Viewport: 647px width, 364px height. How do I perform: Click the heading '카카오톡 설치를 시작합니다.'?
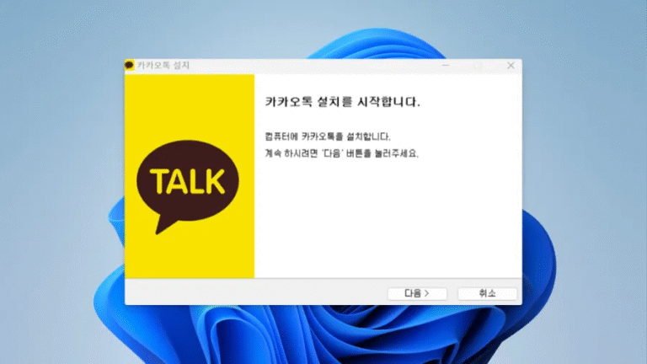[342, 102]
